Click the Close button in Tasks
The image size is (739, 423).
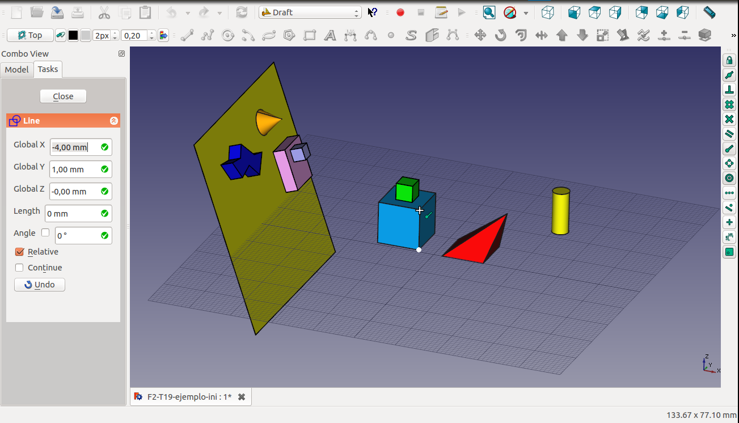point(63,96)
